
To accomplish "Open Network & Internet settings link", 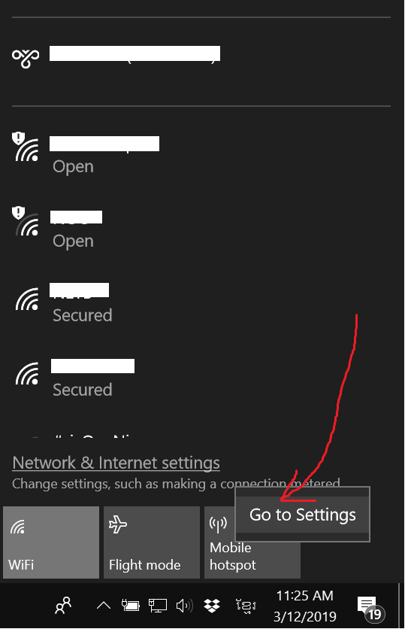I will 116,463.
